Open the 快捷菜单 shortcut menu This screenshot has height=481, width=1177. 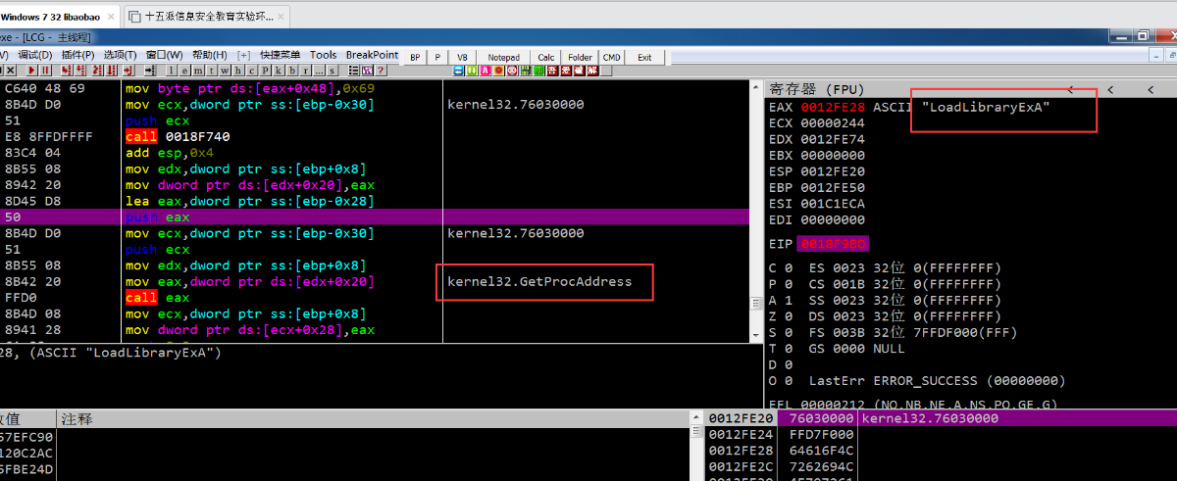(x=280, y=55)
